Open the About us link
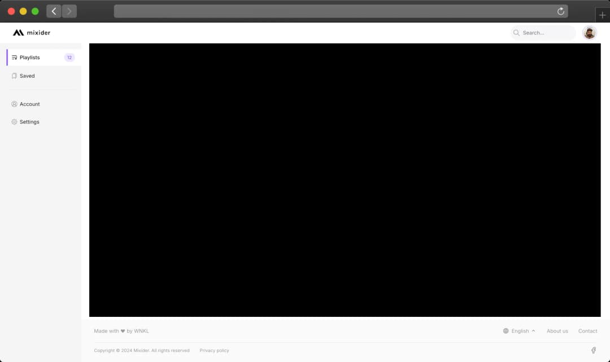 pyautogui.click(x=557, y=331)
